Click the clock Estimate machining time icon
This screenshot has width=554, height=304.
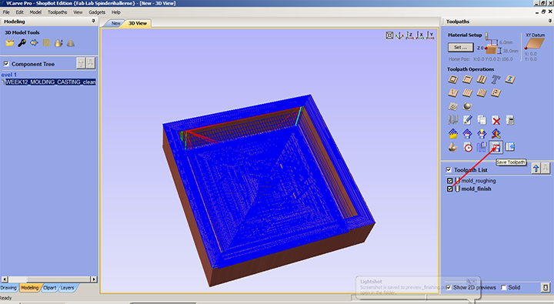(468, 148)
